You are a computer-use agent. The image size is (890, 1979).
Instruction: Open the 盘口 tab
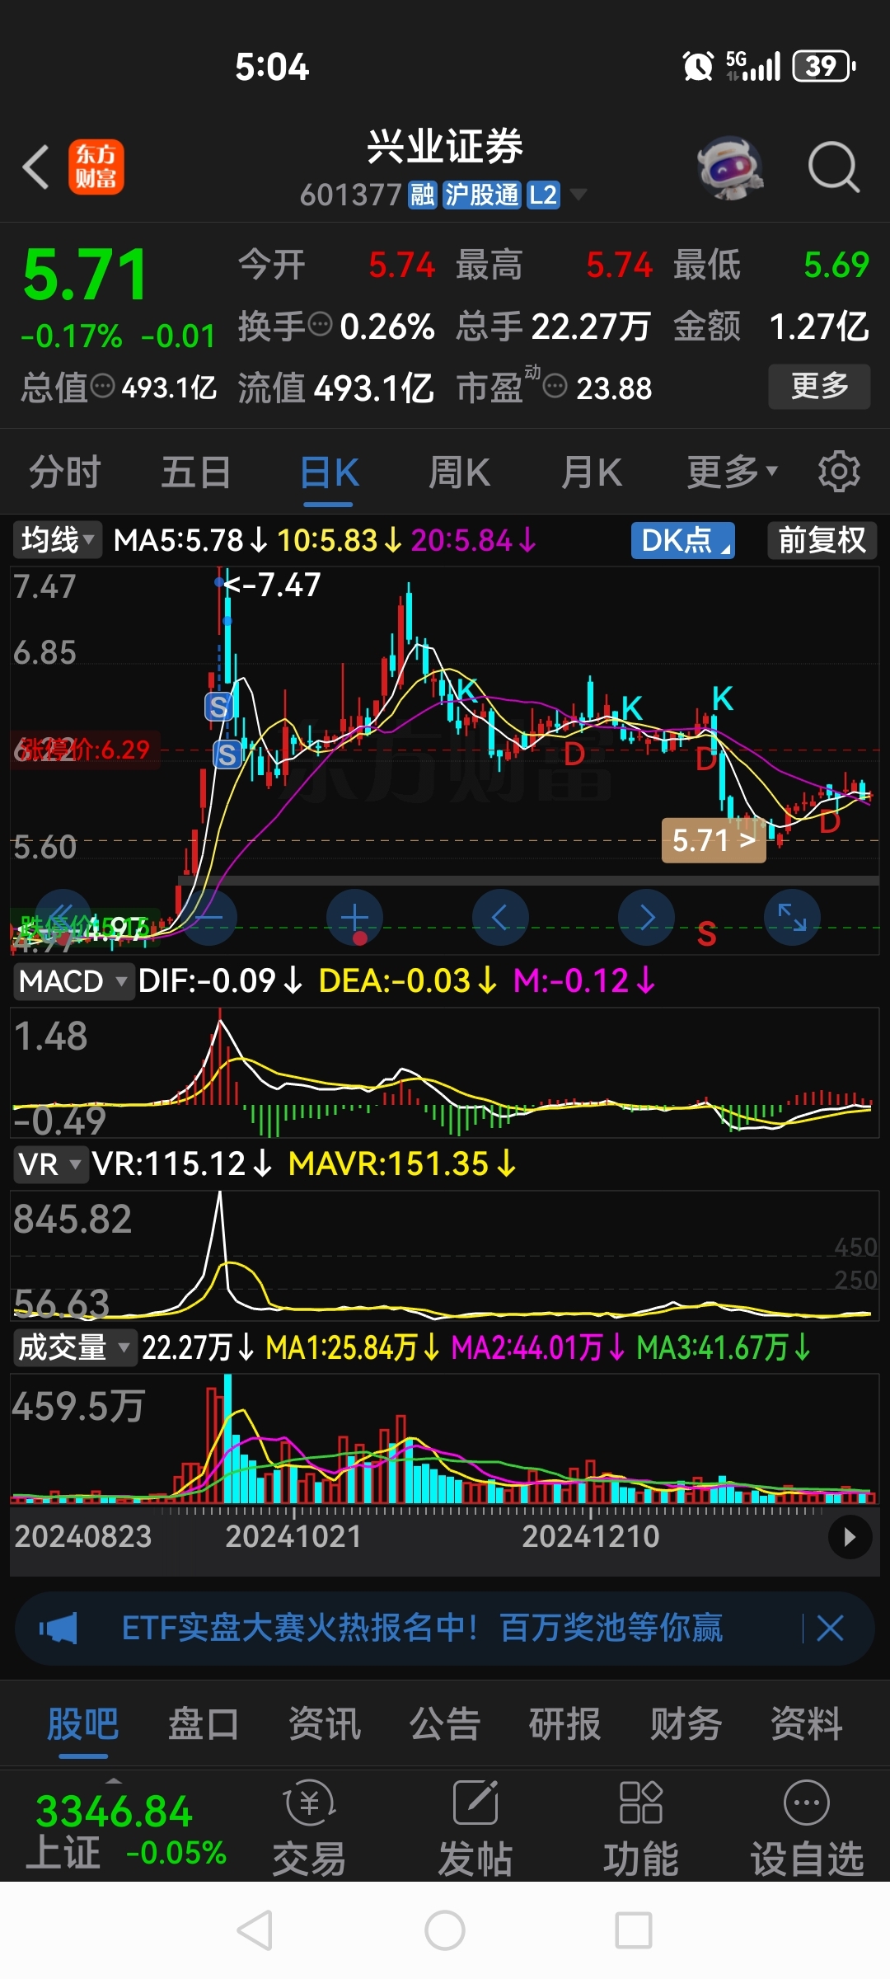click(204, 1723)
